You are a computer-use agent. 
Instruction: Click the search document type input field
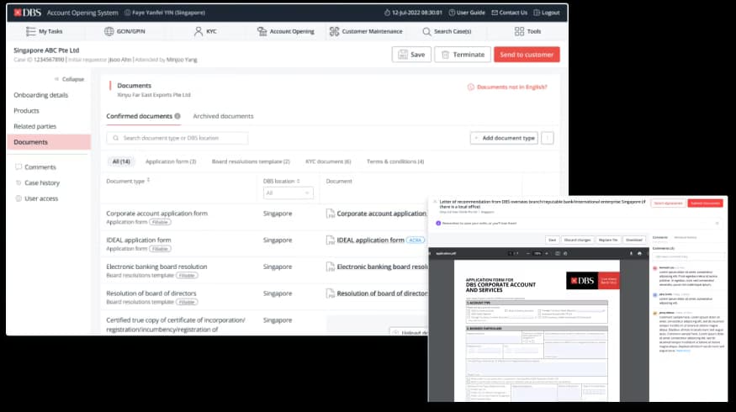177,138
